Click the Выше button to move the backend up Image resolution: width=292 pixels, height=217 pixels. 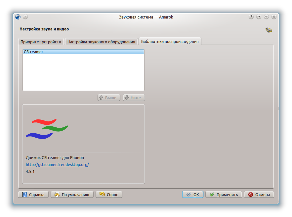(x=109, y=98)
